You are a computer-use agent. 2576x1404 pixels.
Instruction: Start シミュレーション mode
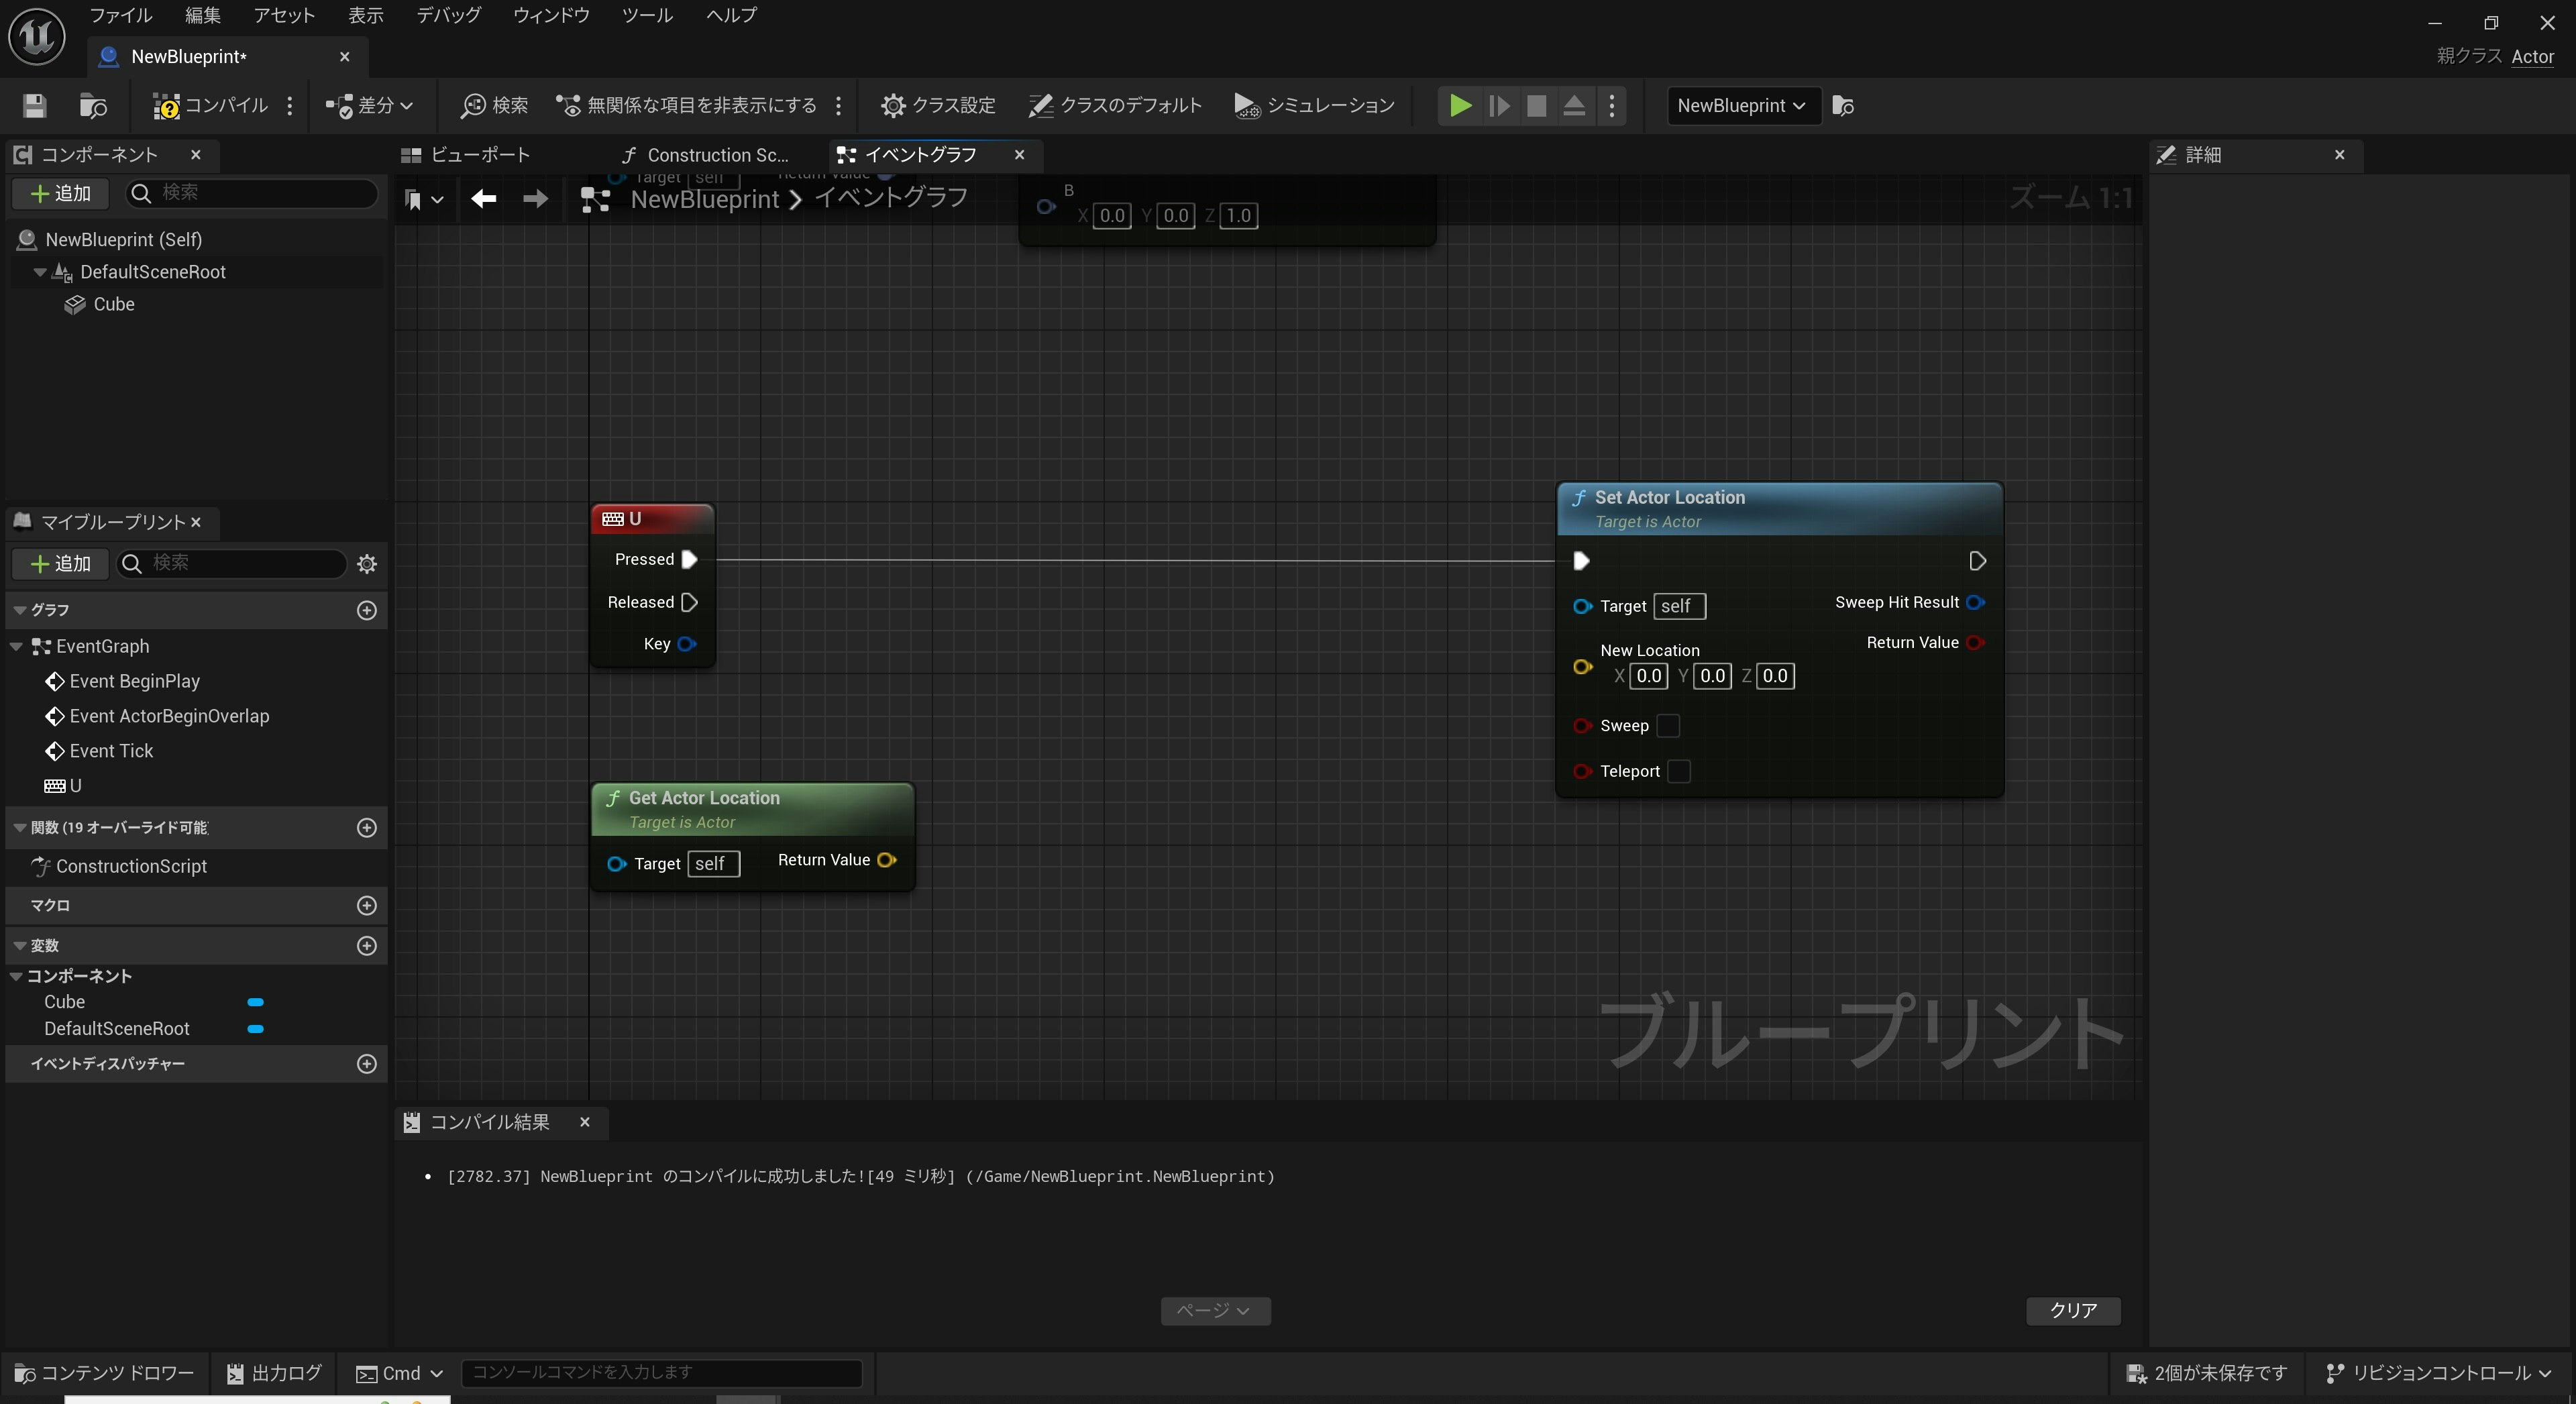[1312, 105]
